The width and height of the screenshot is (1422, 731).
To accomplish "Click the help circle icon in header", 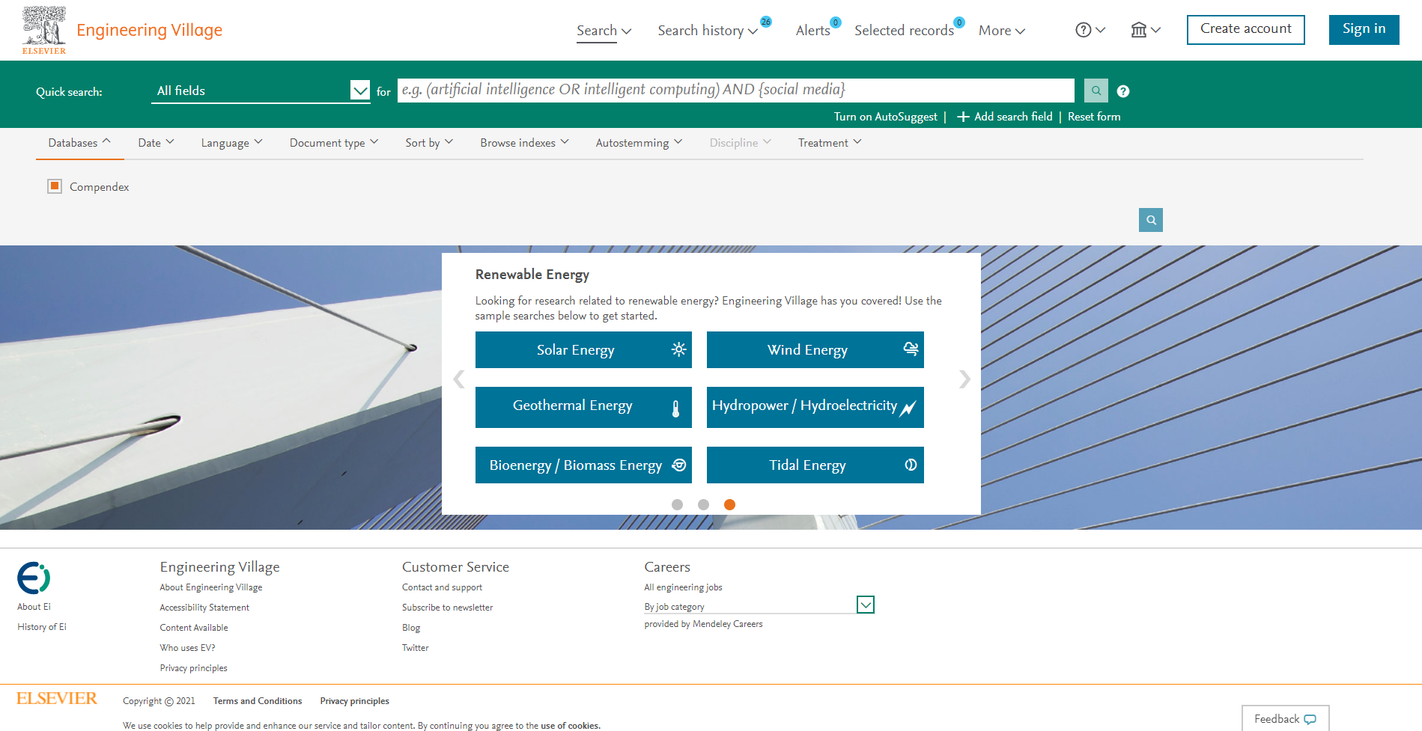I will click(x=1083, y=30).
